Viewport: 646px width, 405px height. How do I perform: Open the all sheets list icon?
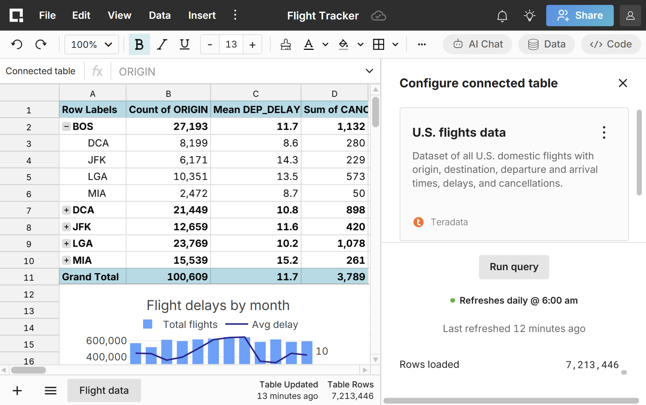(50, 390)
